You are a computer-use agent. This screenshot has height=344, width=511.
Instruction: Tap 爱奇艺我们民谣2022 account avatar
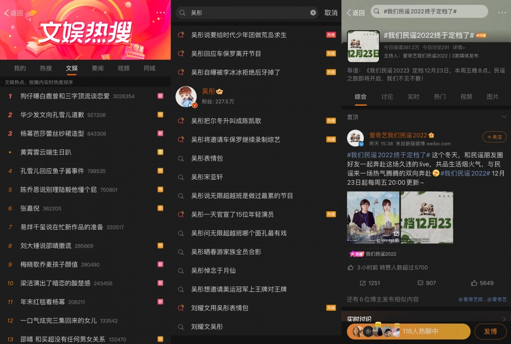click(x=355, y=138)
